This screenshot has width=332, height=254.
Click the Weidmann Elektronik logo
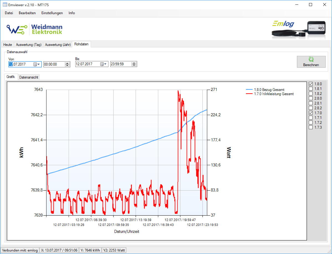[35, 29]
